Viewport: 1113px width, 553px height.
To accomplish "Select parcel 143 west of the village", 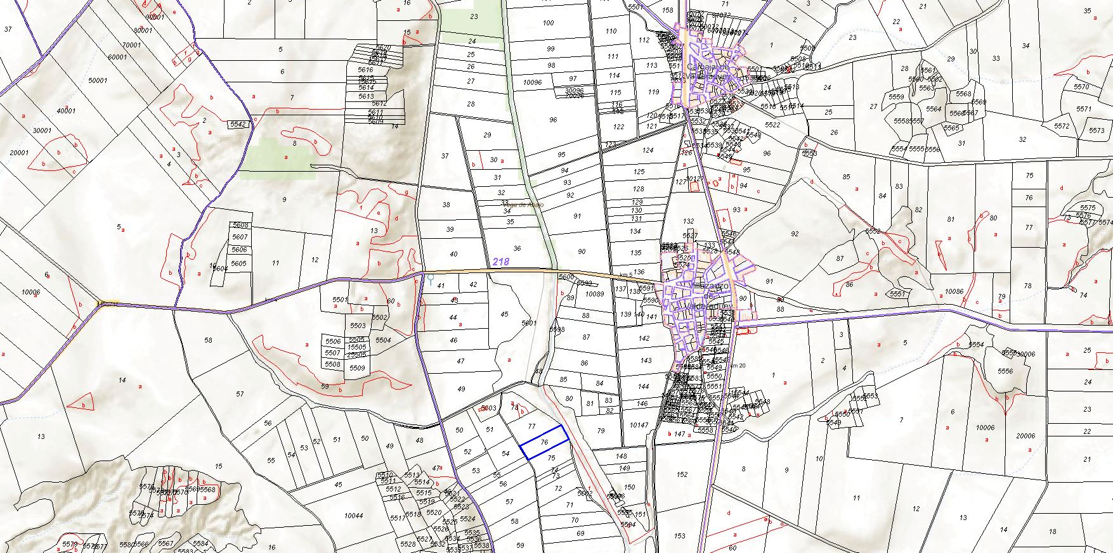I will [x=646, y=360].
